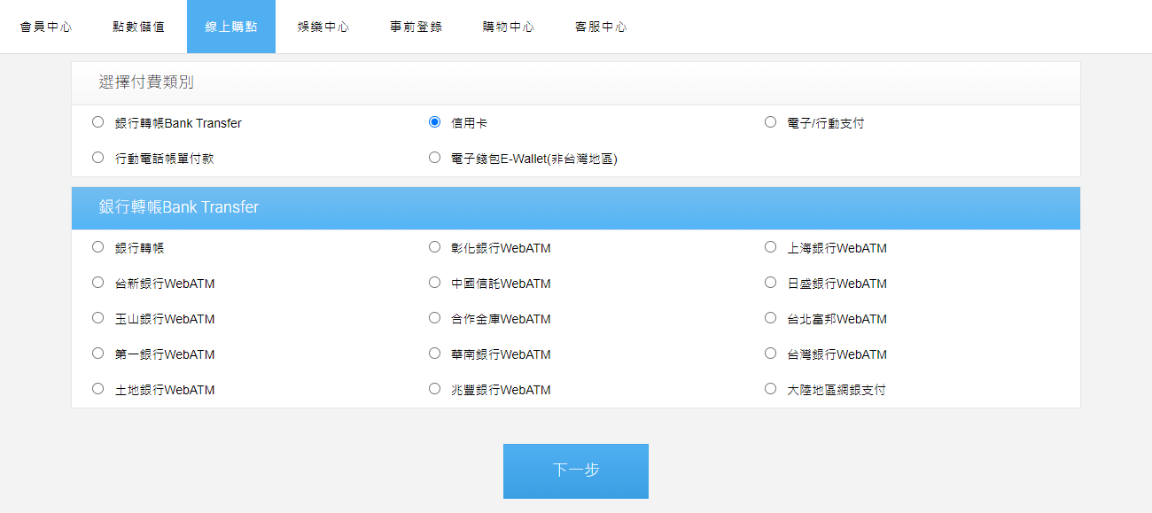Pick 台新銀行WebATM option

(97, 283)
